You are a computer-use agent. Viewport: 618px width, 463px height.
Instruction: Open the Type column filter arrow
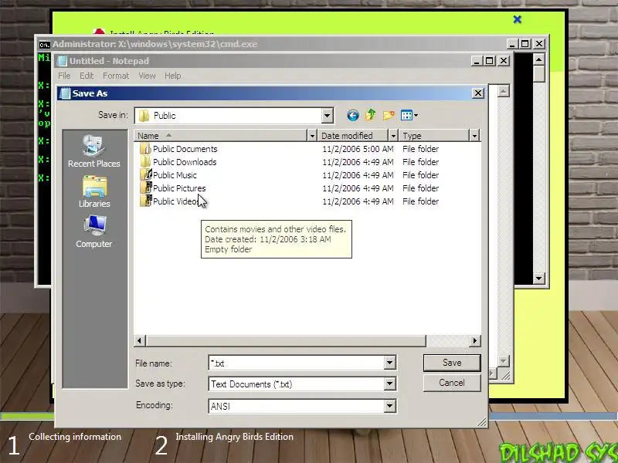(x=474, y=136)
